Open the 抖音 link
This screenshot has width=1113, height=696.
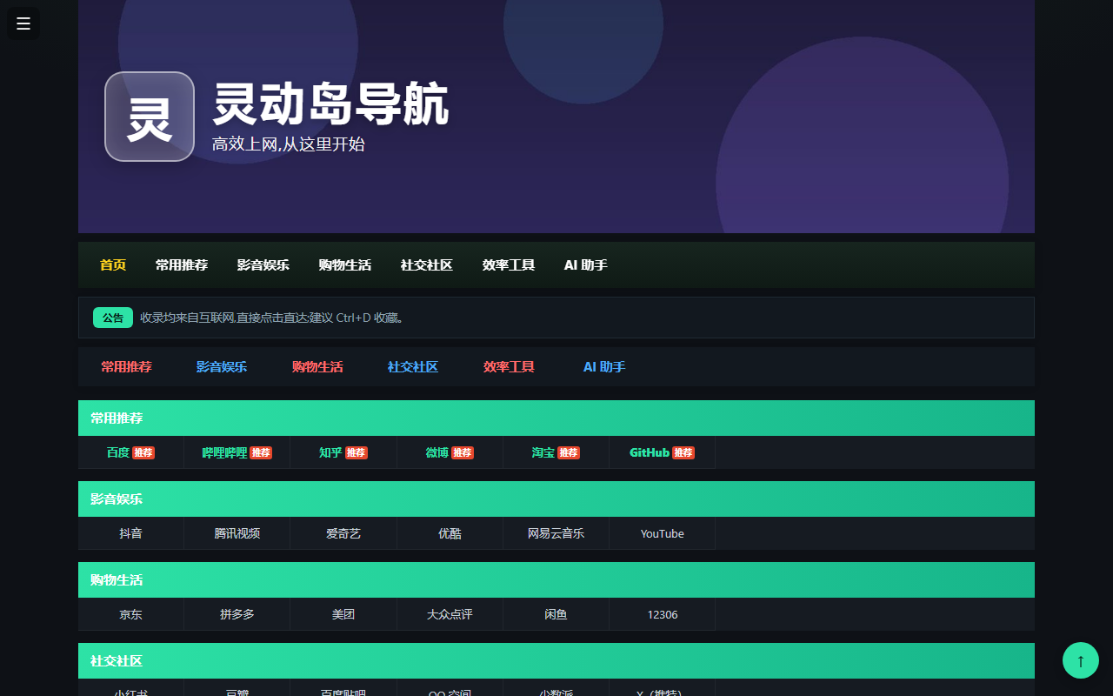pyautogui.click(x=131, y=533)
